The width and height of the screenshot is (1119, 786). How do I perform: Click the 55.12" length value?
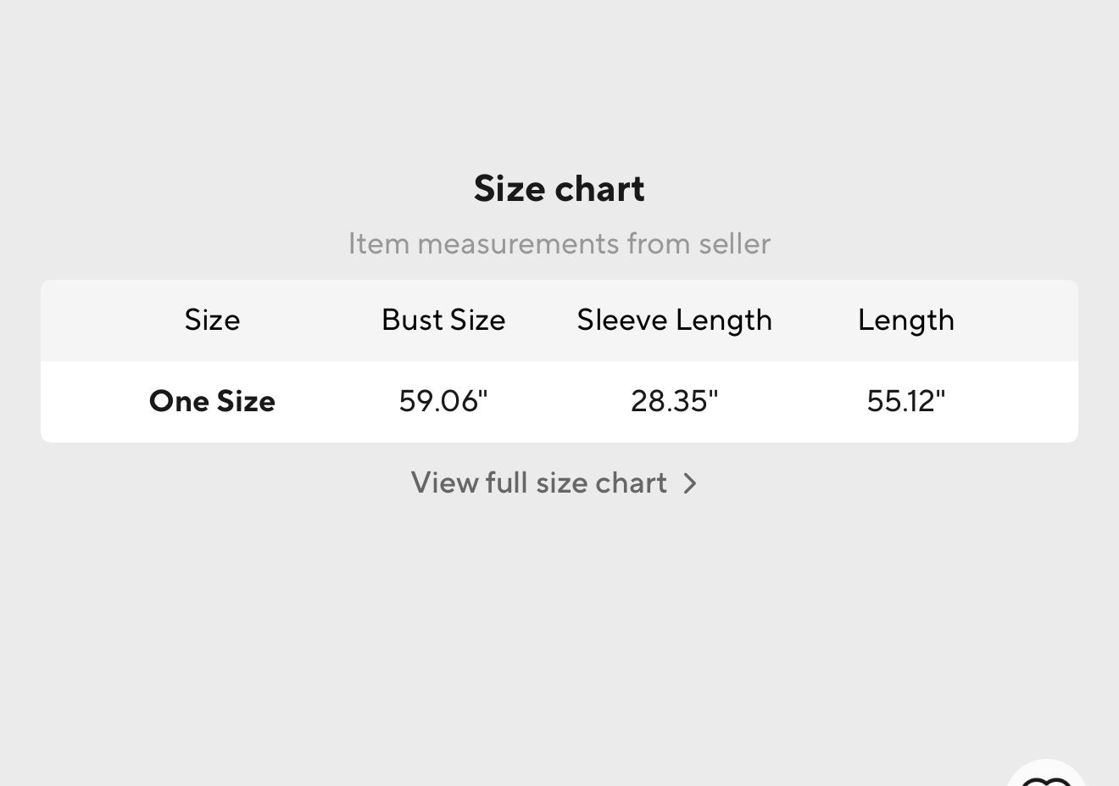pos(905,401)
